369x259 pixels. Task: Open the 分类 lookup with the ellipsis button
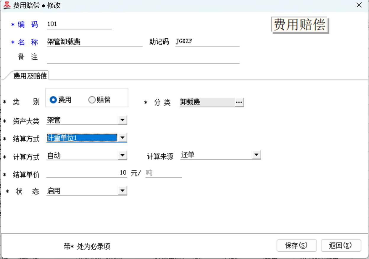tap(239, 102)
